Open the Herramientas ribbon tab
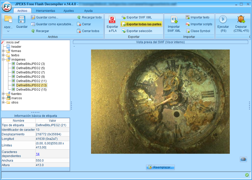Screen dimensions: 252x180 tap(45, 11)
